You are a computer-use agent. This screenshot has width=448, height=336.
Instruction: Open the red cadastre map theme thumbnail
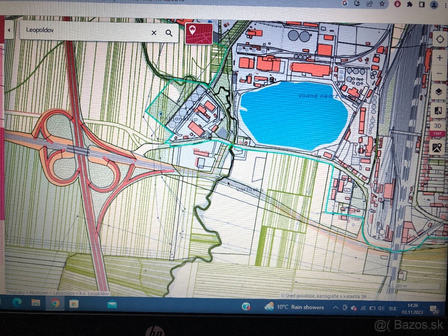pyautogui.click(x=199, y=34)
